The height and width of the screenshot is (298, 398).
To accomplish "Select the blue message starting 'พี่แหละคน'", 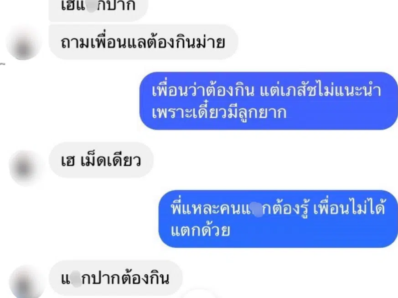I will pos(278,219).
